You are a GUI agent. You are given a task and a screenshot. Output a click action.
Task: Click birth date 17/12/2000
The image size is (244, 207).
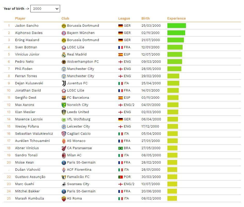pos(150,126)
